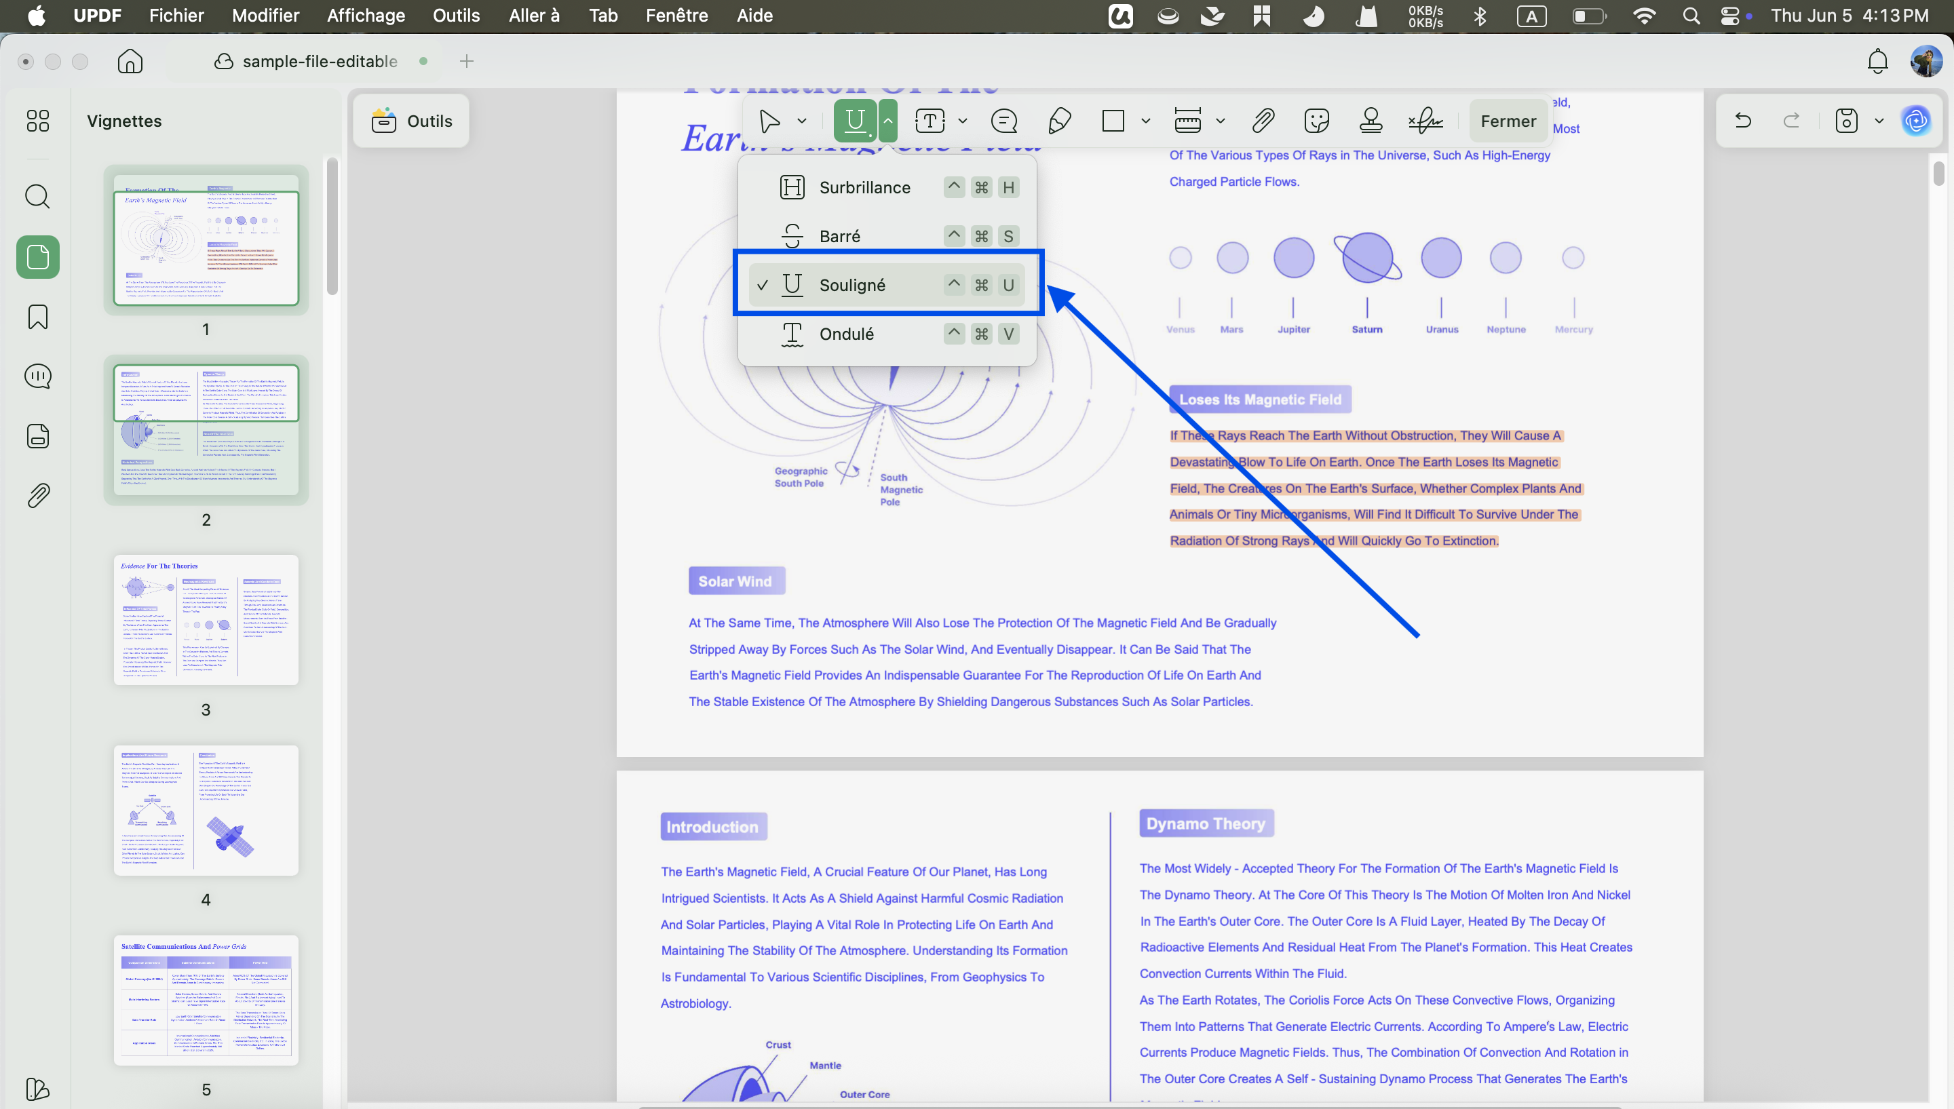Open the Affichage menu
Image resolution: width=1954 pixels, height=1109 pixels.
click(366, 15)
